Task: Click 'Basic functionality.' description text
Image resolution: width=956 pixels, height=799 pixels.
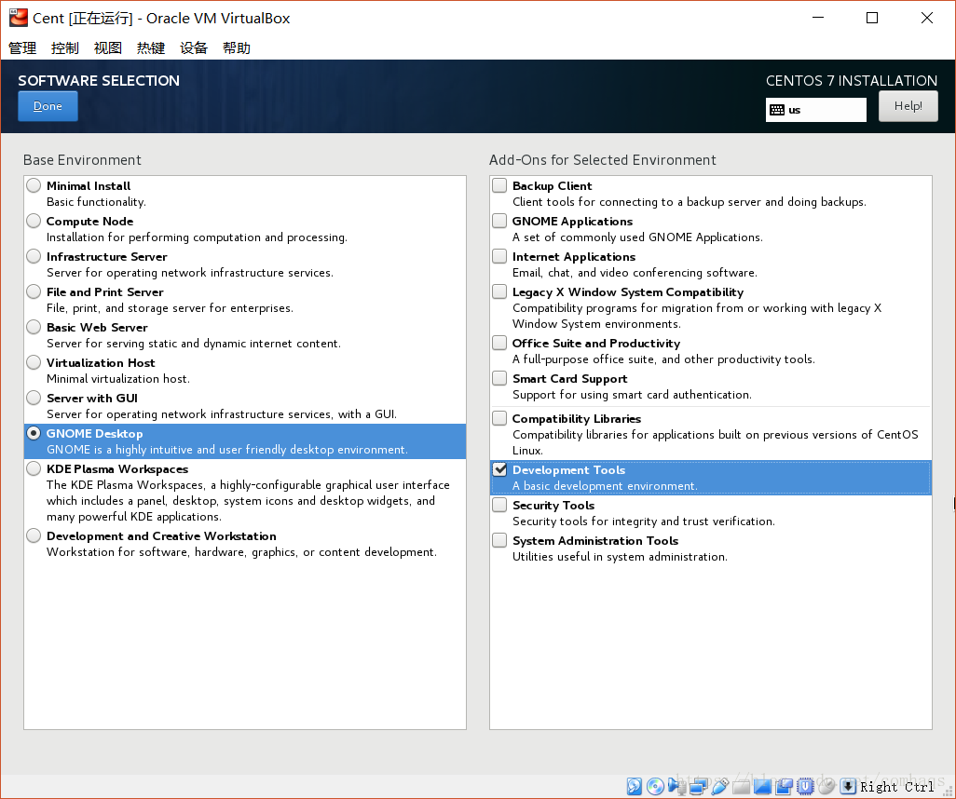Action: [x=96, y=202]
